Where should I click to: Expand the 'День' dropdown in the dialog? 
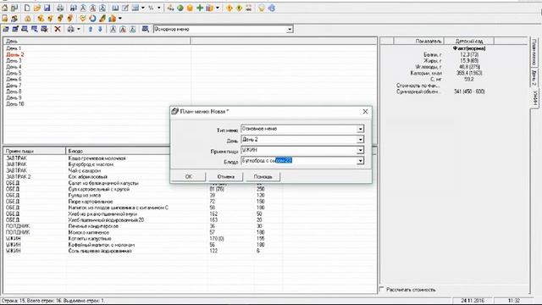pyautogui.click(x=360, y=139)
